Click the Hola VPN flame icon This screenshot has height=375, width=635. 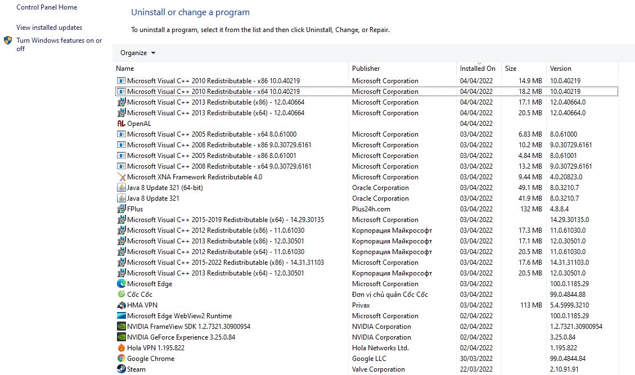(x=121, y=348)
